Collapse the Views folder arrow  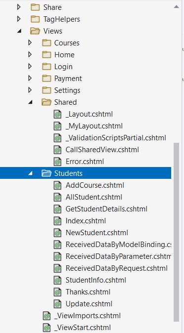(19, 31)
